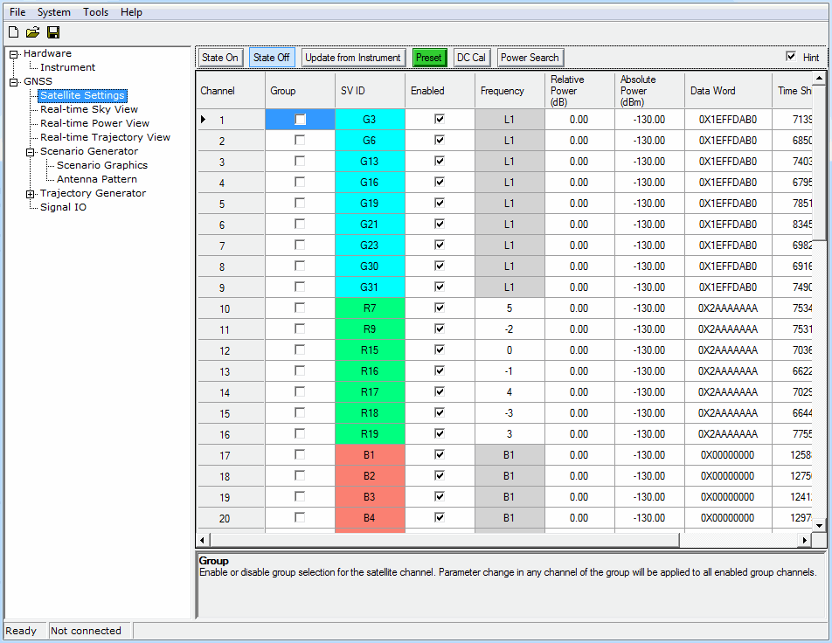Check the Group box for channel 1

pos(300,120)
